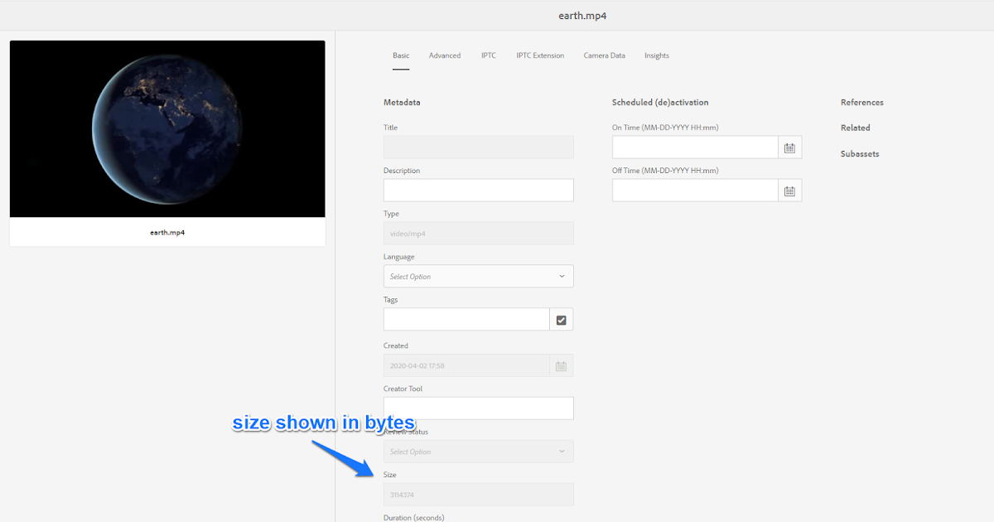Screen dimensions: 994x522
Task: Switch to the Camera Data tab
Action: click(605, 56)
